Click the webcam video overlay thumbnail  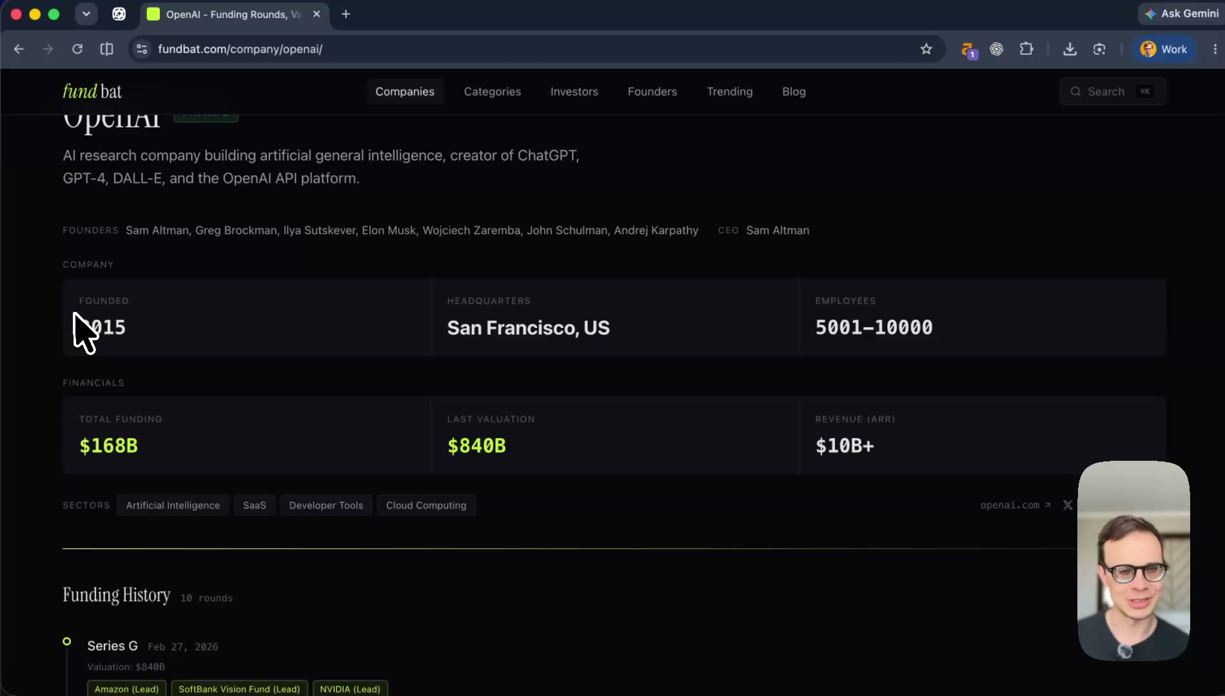[x=1133, y=561]
